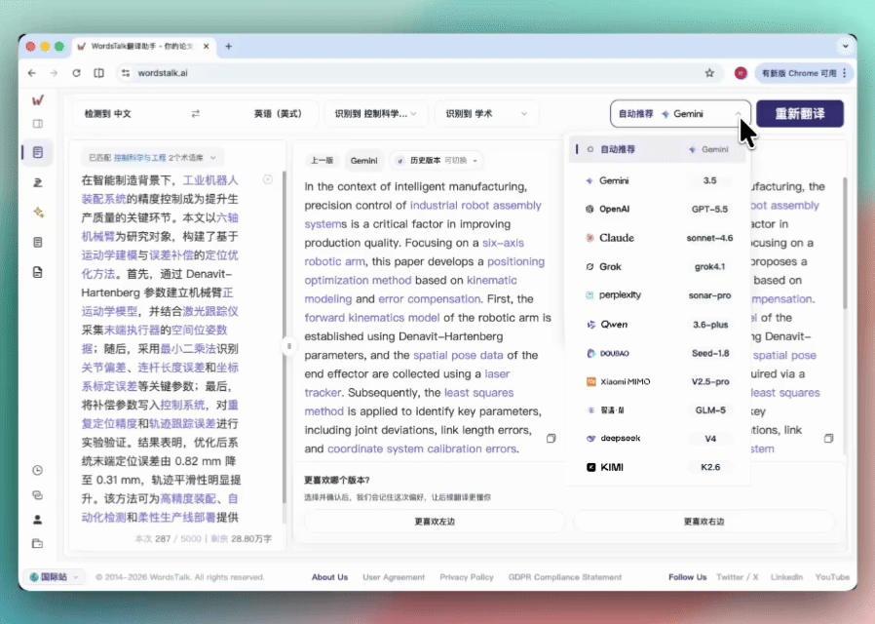875x624 pixels.
Task: Clear the Chinese source text
Action: pos(268,179)
